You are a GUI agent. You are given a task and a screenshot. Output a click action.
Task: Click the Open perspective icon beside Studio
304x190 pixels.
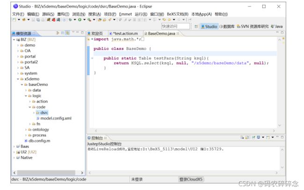coord(196,27)
